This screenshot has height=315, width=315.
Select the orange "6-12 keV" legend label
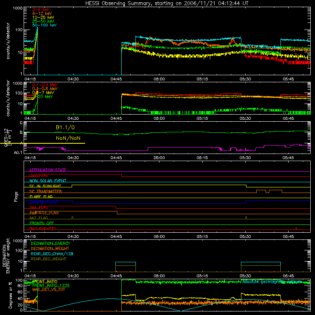tap(42, 13)
